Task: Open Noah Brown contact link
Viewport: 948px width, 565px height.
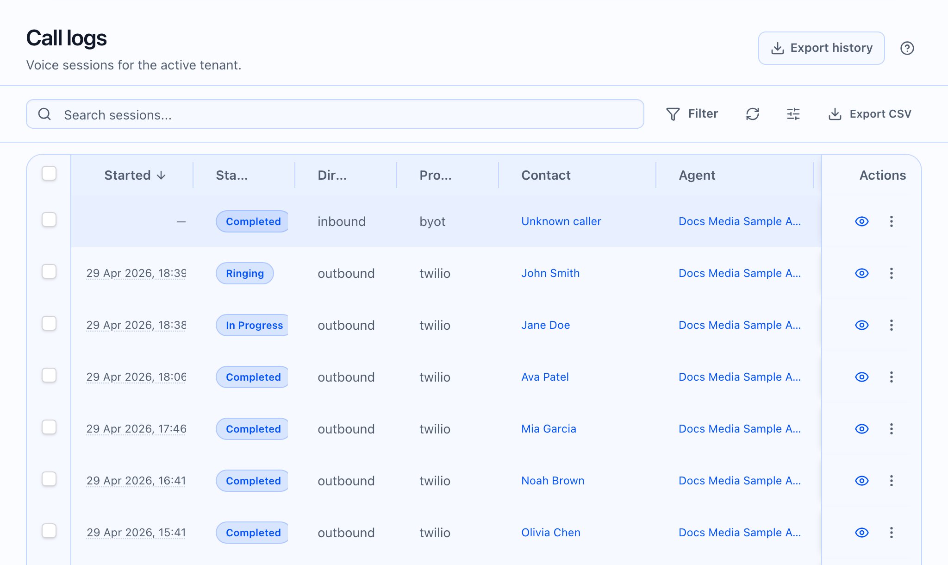Action: pyautogui.click(x=553, y=481)
